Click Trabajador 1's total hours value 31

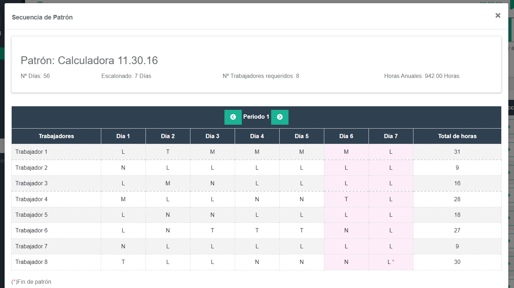pyautogui.click(x=457, y=152)
